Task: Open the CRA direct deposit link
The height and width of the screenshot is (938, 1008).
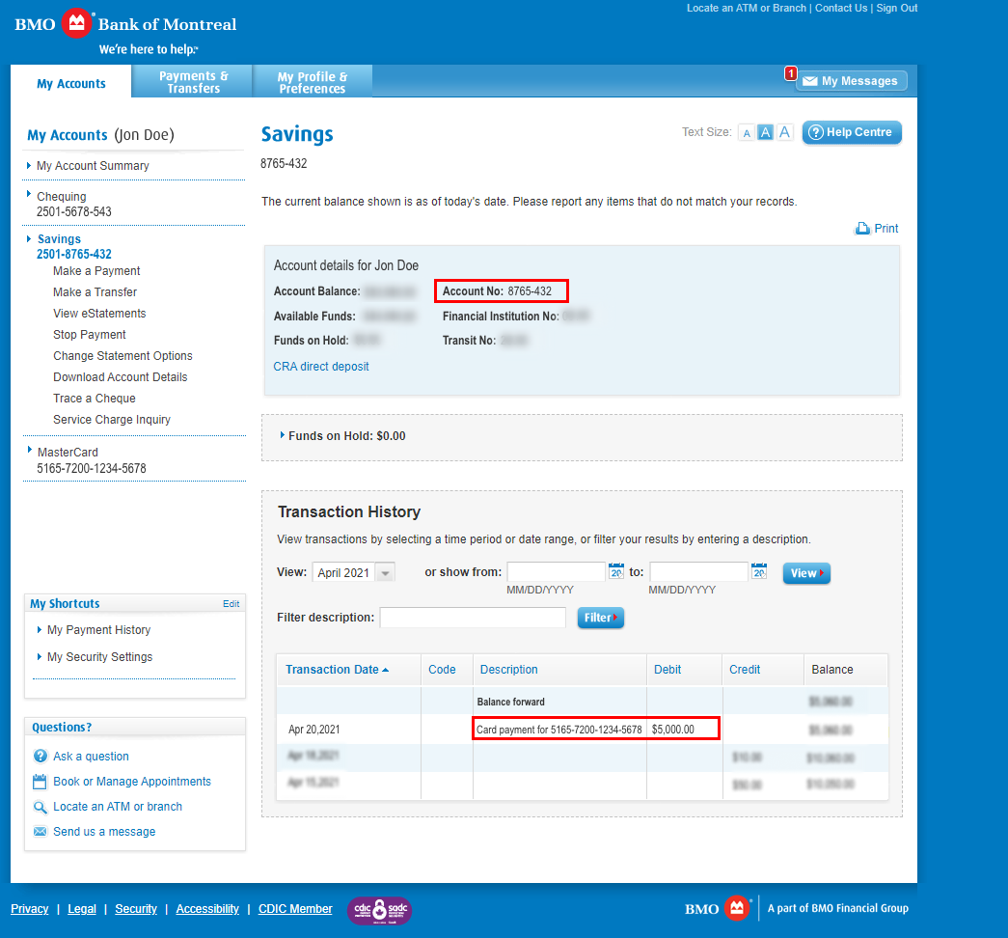Action: coord(321,367)
